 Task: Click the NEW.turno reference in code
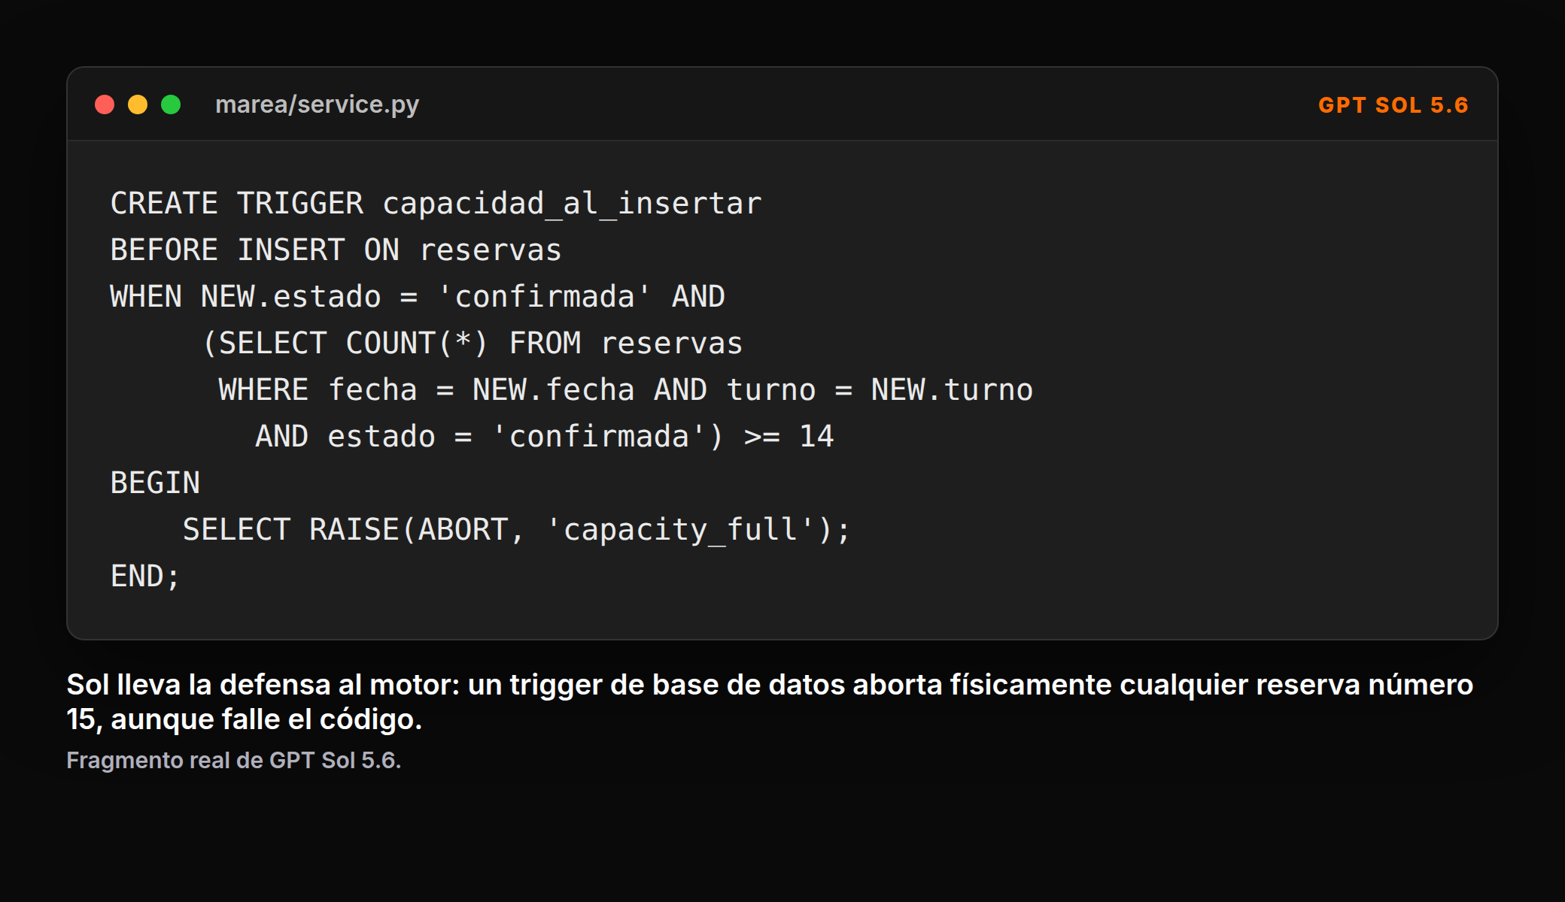952,390
